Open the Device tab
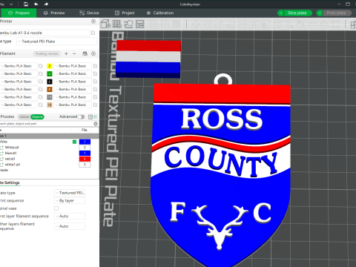Viewport: 356px width, 267px height. 89,13
